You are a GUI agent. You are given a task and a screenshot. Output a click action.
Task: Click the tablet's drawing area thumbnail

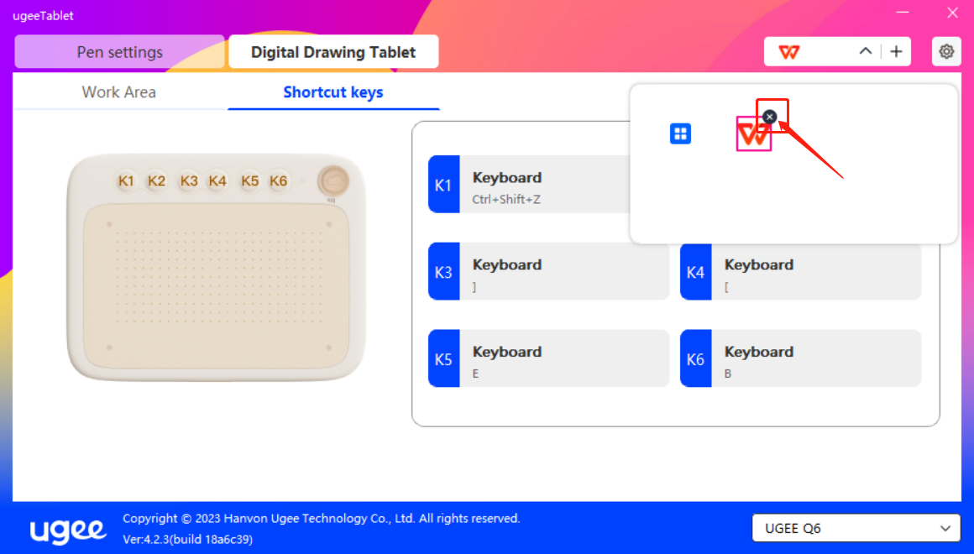pyautogui.click(x=216, y=285)
